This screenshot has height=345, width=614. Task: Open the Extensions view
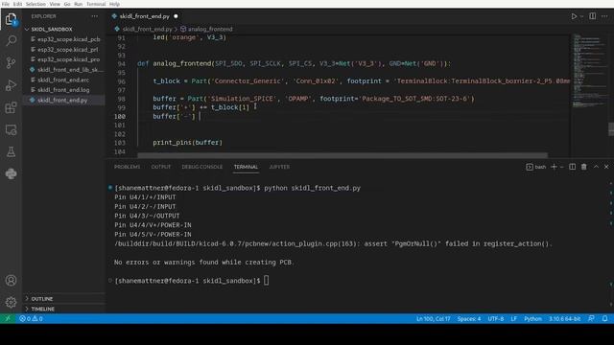click(11, 107)
